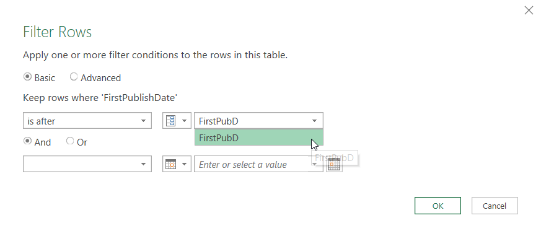541x236 pixels.
Task: Expand arrow next to parameter type icon
Action: click(184, 121)
